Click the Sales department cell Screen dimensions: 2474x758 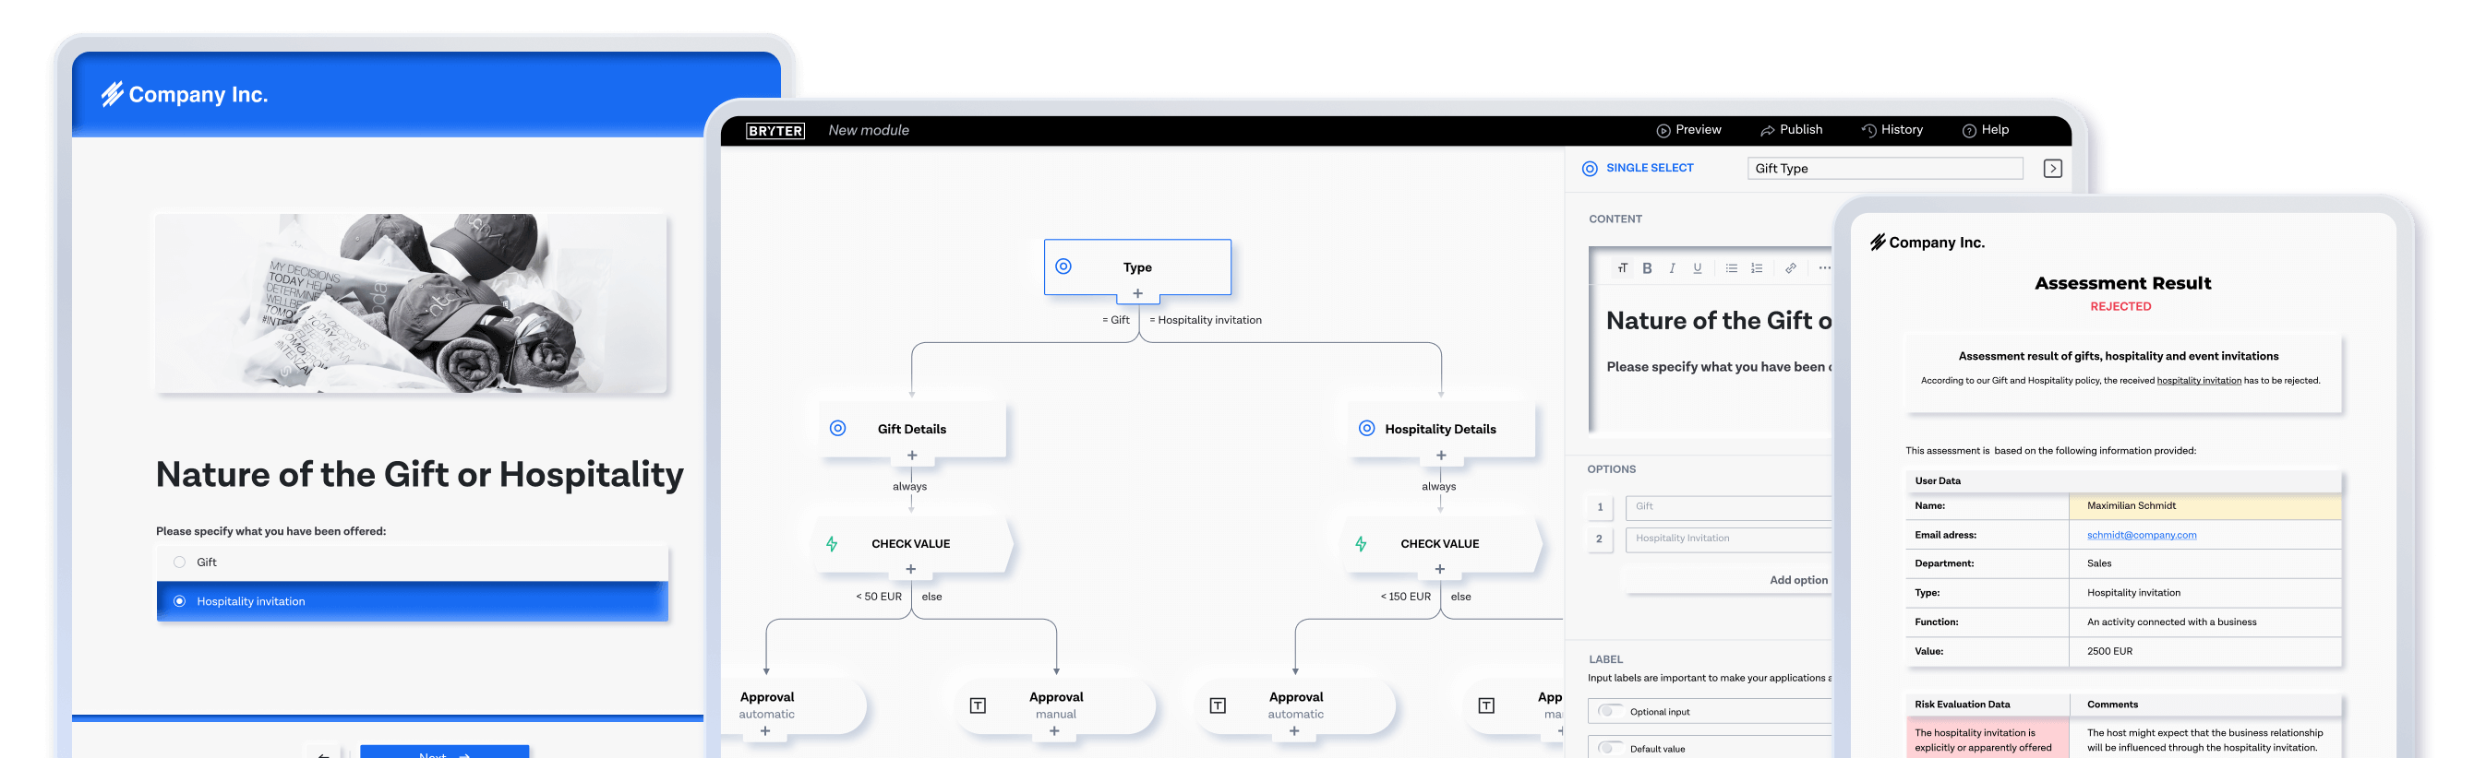(x=2205, y=564)
